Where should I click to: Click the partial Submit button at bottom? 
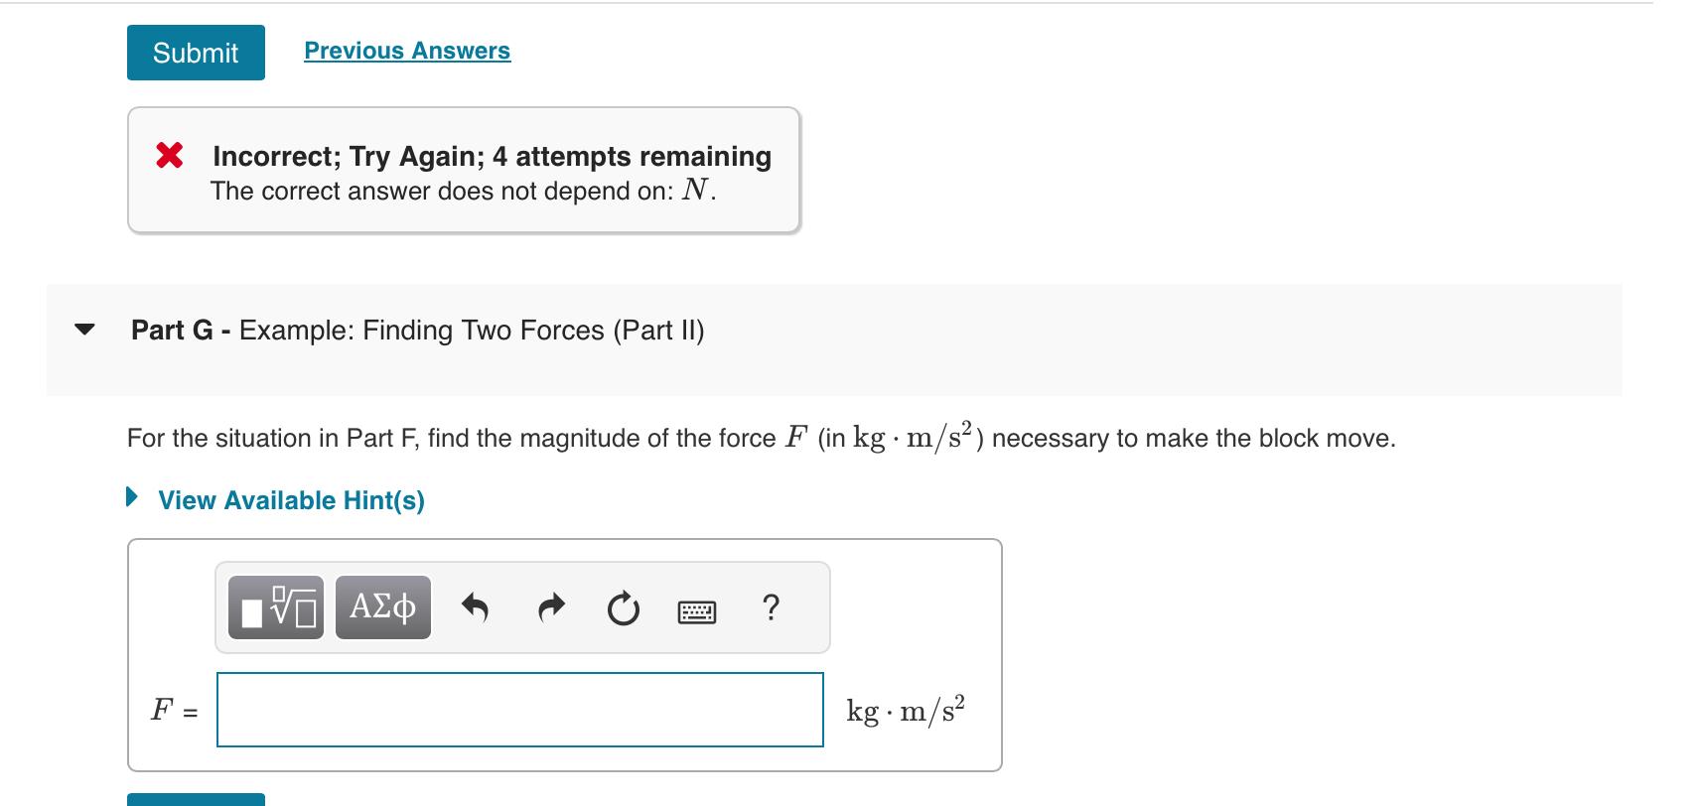[x=195, y=802]
